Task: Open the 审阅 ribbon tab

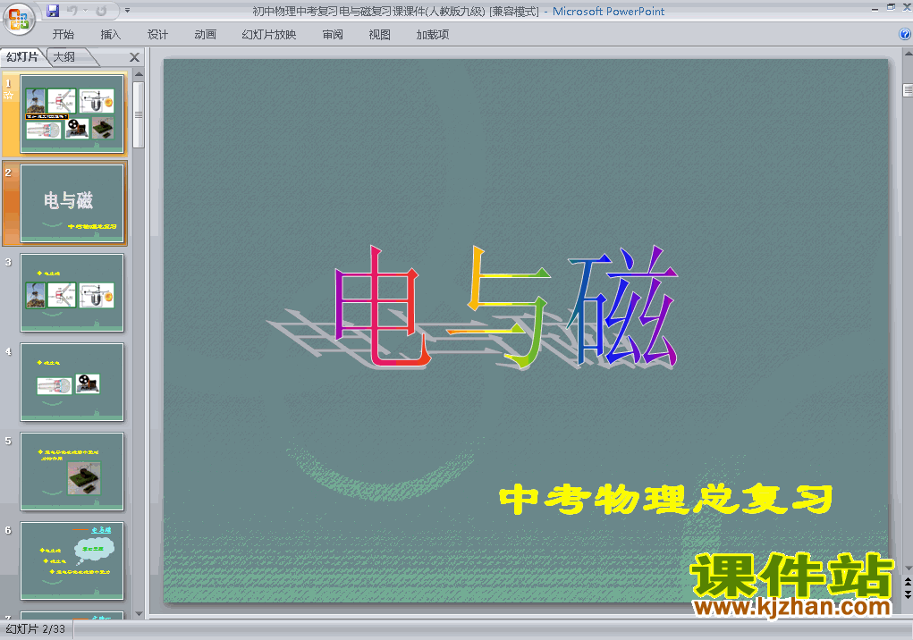Action: tap(333, 34)
